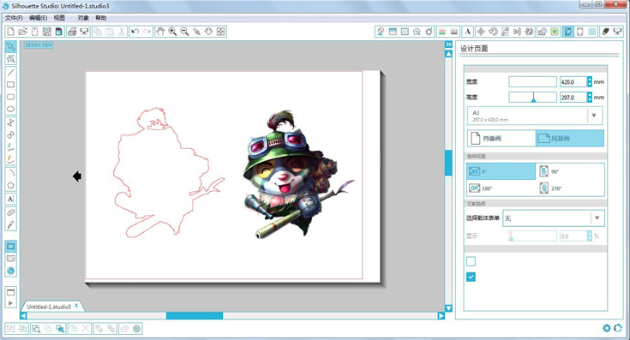630x340 pixels.
Task: Untick the checked checkbox in page panel
Action: point(471,277)
